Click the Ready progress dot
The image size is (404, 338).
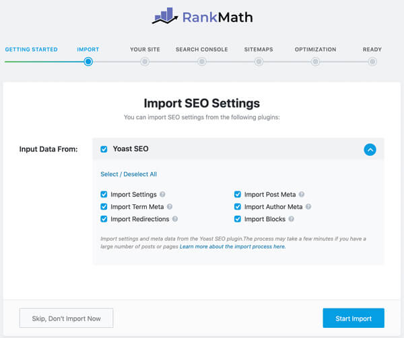[x=372, y=62]
